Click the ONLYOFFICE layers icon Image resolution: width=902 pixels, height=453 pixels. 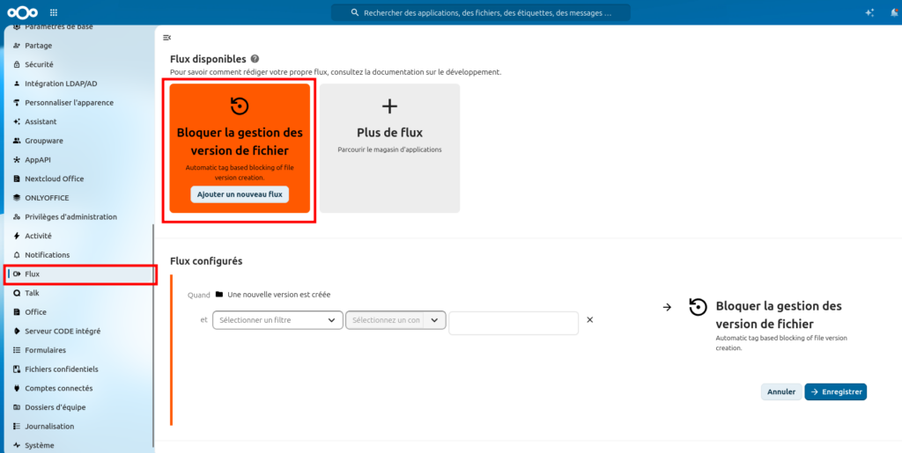[17, 198]
